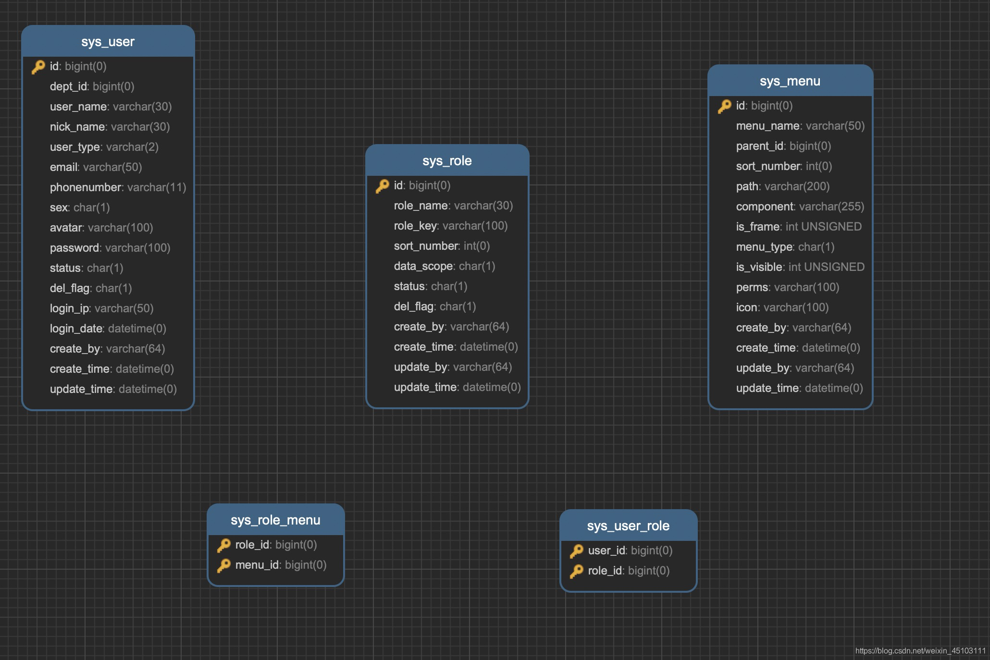Viewport: 990px width, 660px height.
Task: Click key icon of sys_role_menu menu_id
Action: pos(224,565)
